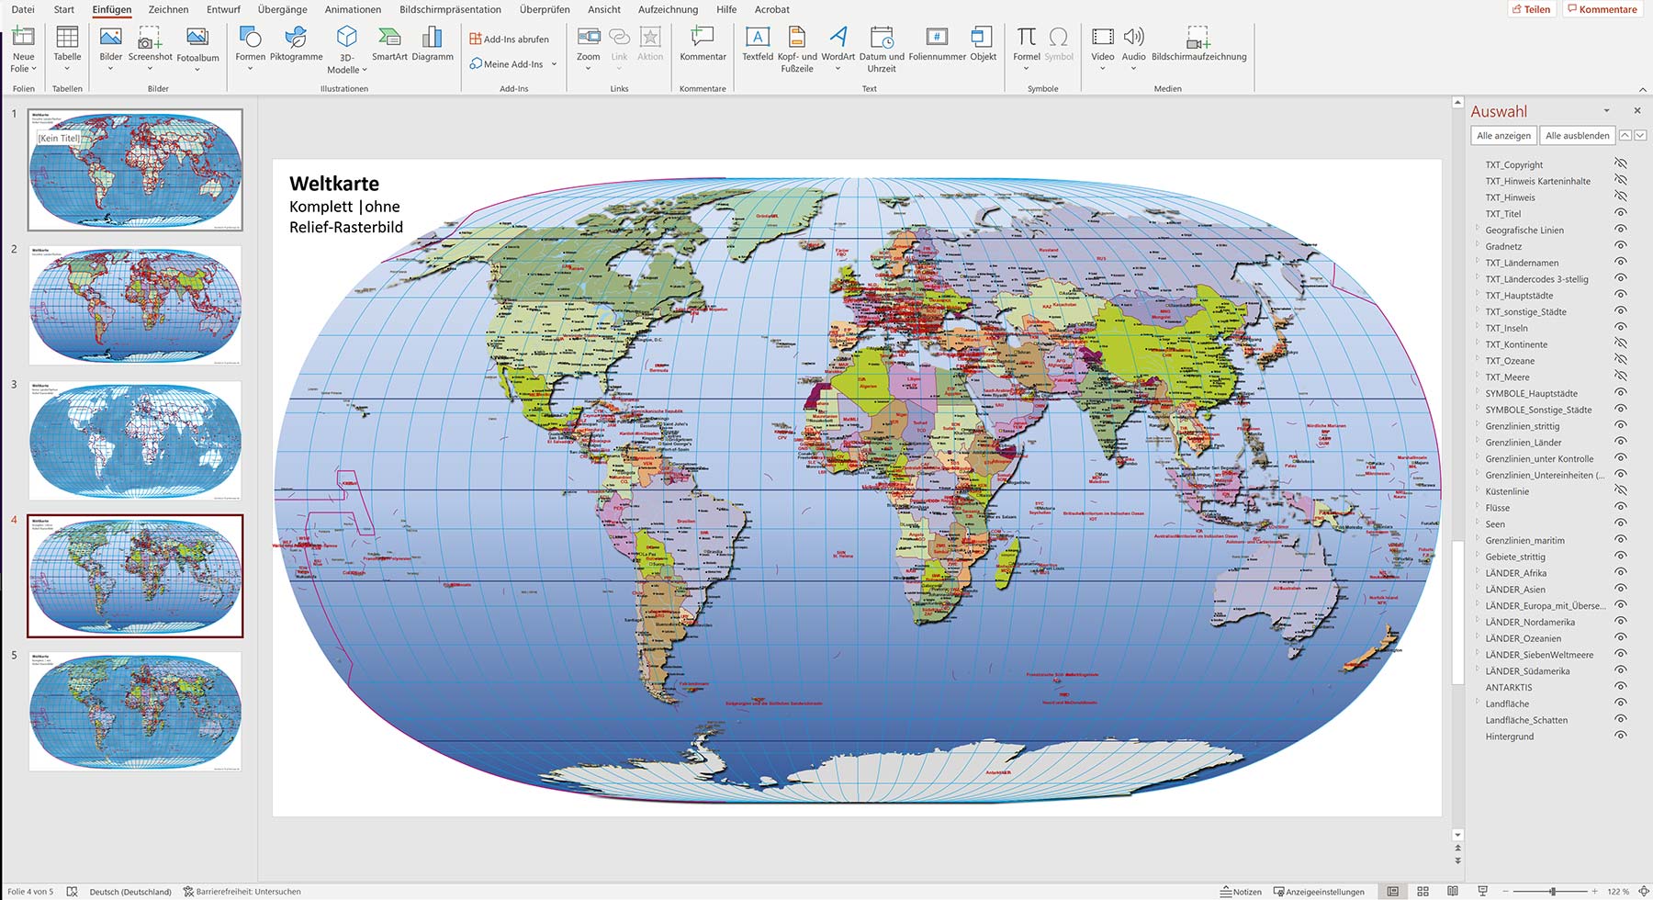1653x900 pixels.
Task: Toggle visibility of LÄNDER_Afrika
Action: [1619, 572]
